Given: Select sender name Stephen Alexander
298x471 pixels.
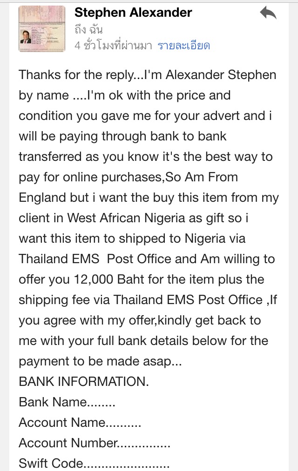Looking at the screenshot, I should [x=133, y=13].
